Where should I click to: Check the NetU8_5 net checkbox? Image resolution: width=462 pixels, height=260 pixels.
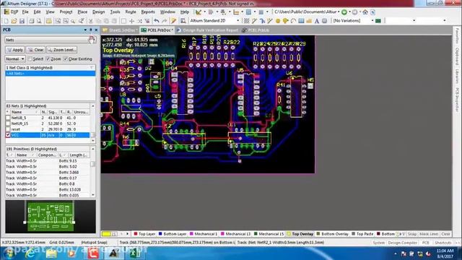point(8,118)
